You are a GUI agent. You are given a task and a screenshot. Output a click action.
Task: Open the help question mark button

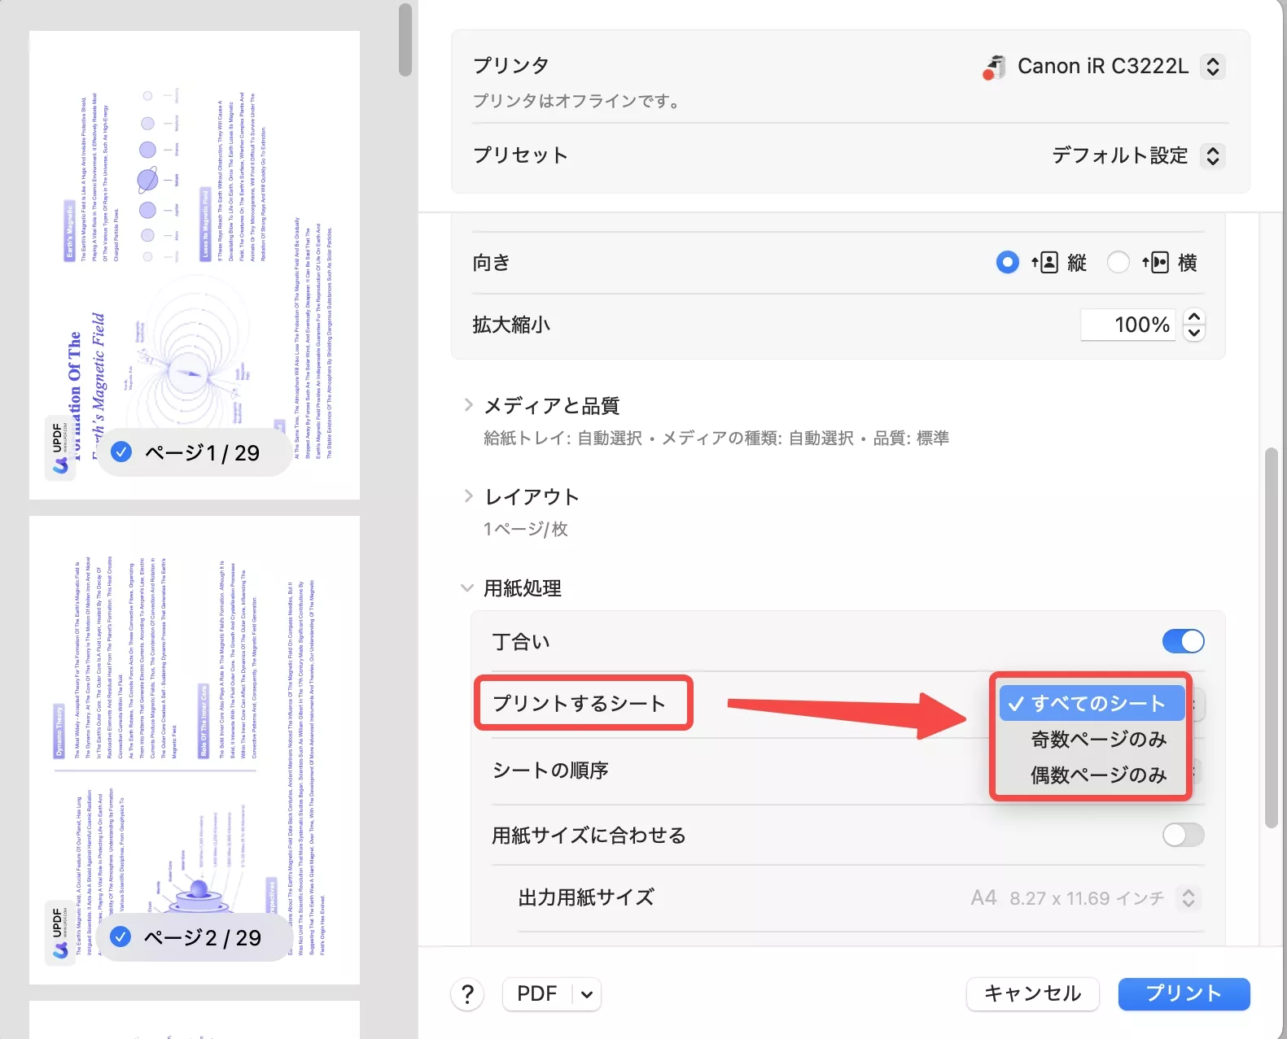coord(467,993)
